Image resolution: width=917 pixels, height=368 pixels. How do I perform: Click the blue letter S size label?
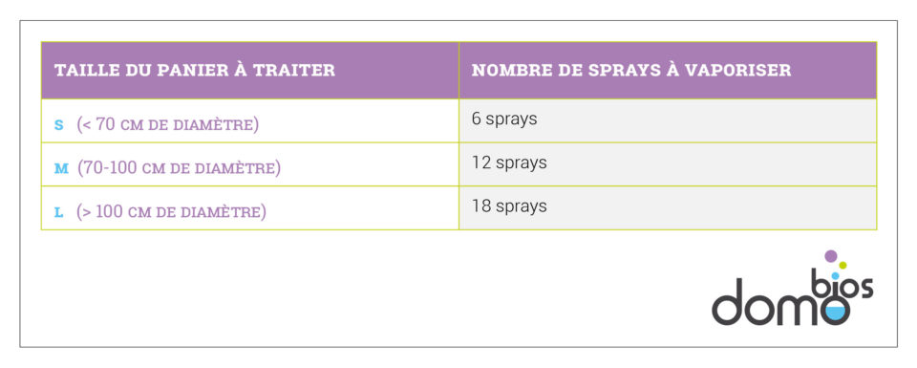(58, 125)
